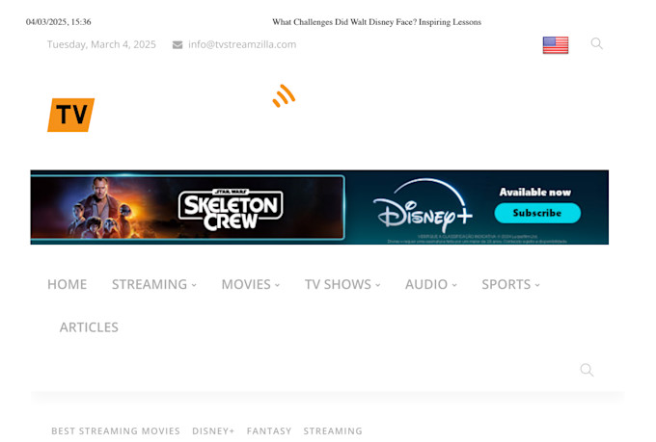Open the DISNEY+ category link
656x442 pixels.
213,430
